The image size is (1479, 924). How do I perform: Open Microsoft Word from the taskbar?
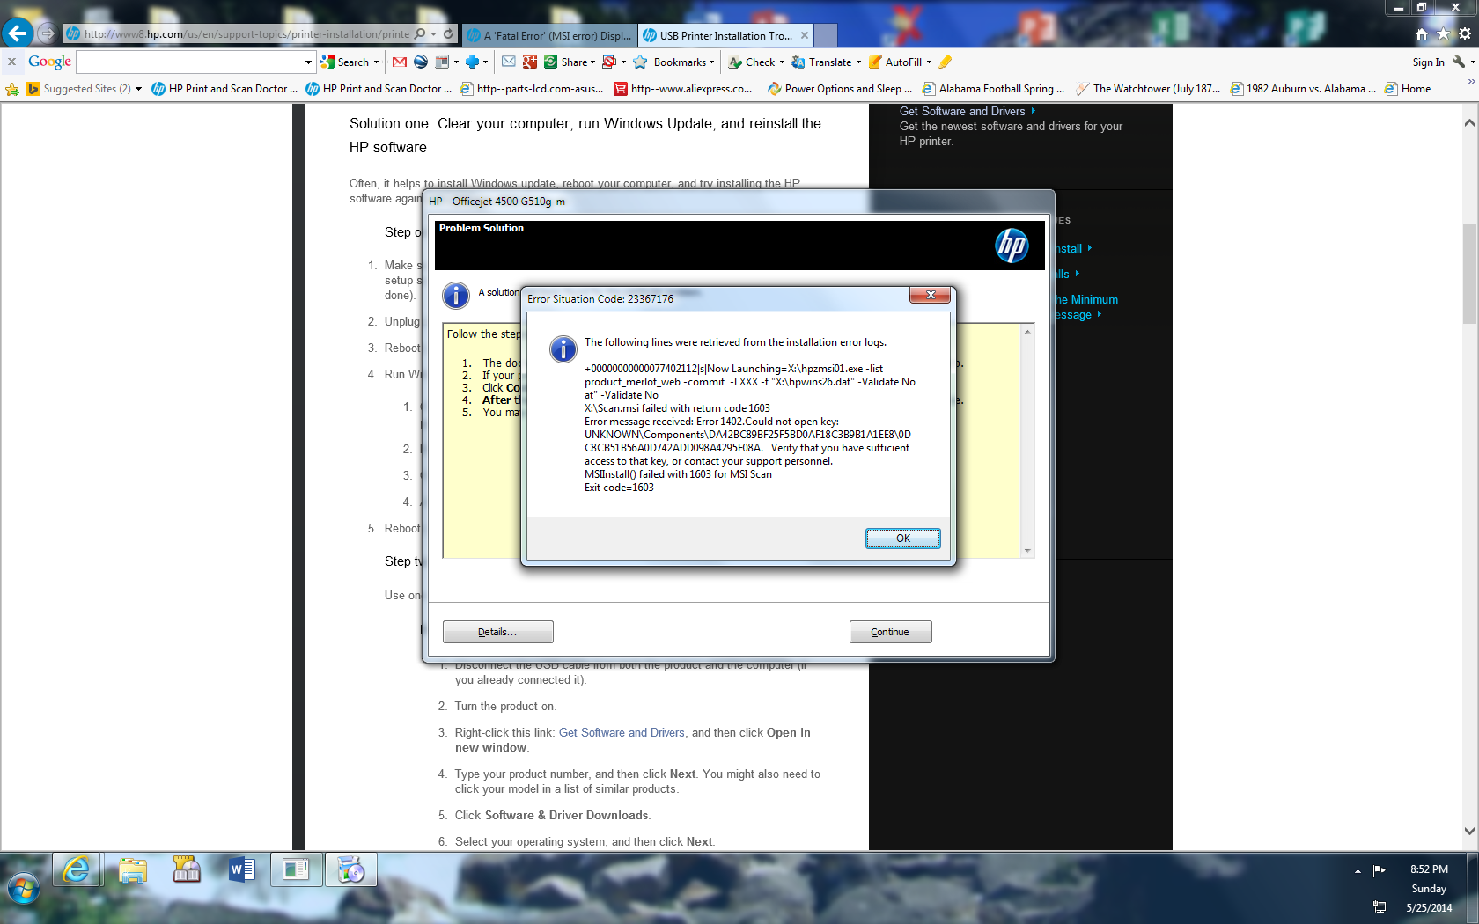click(x=241, y=869)
